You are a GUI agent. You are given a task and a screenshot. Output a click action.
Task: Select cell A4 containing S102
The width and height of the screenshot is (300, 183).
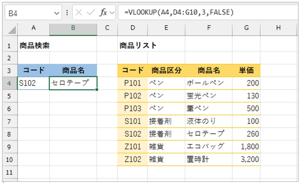pyautogui.click(x=33, y=83)
